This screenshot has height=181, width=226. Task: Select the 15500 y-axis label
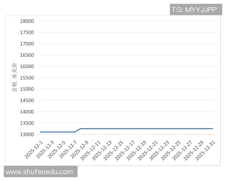(27, 78)
